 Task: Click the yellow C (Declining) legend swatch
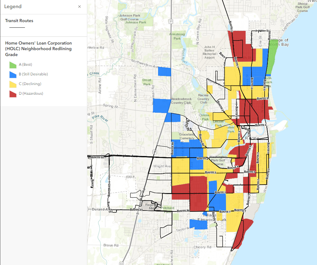click(13, 84)
